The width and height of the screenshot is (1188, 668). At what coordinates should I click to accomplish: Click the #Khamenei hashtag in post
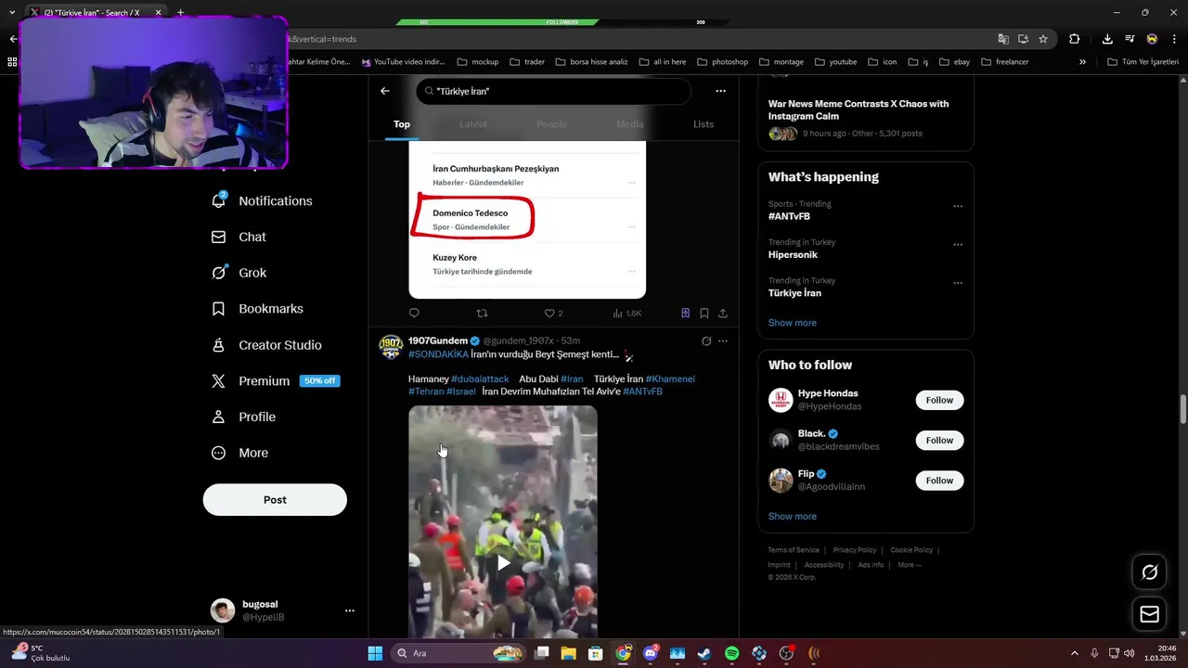pyautogui.click(x=670, y=379)
